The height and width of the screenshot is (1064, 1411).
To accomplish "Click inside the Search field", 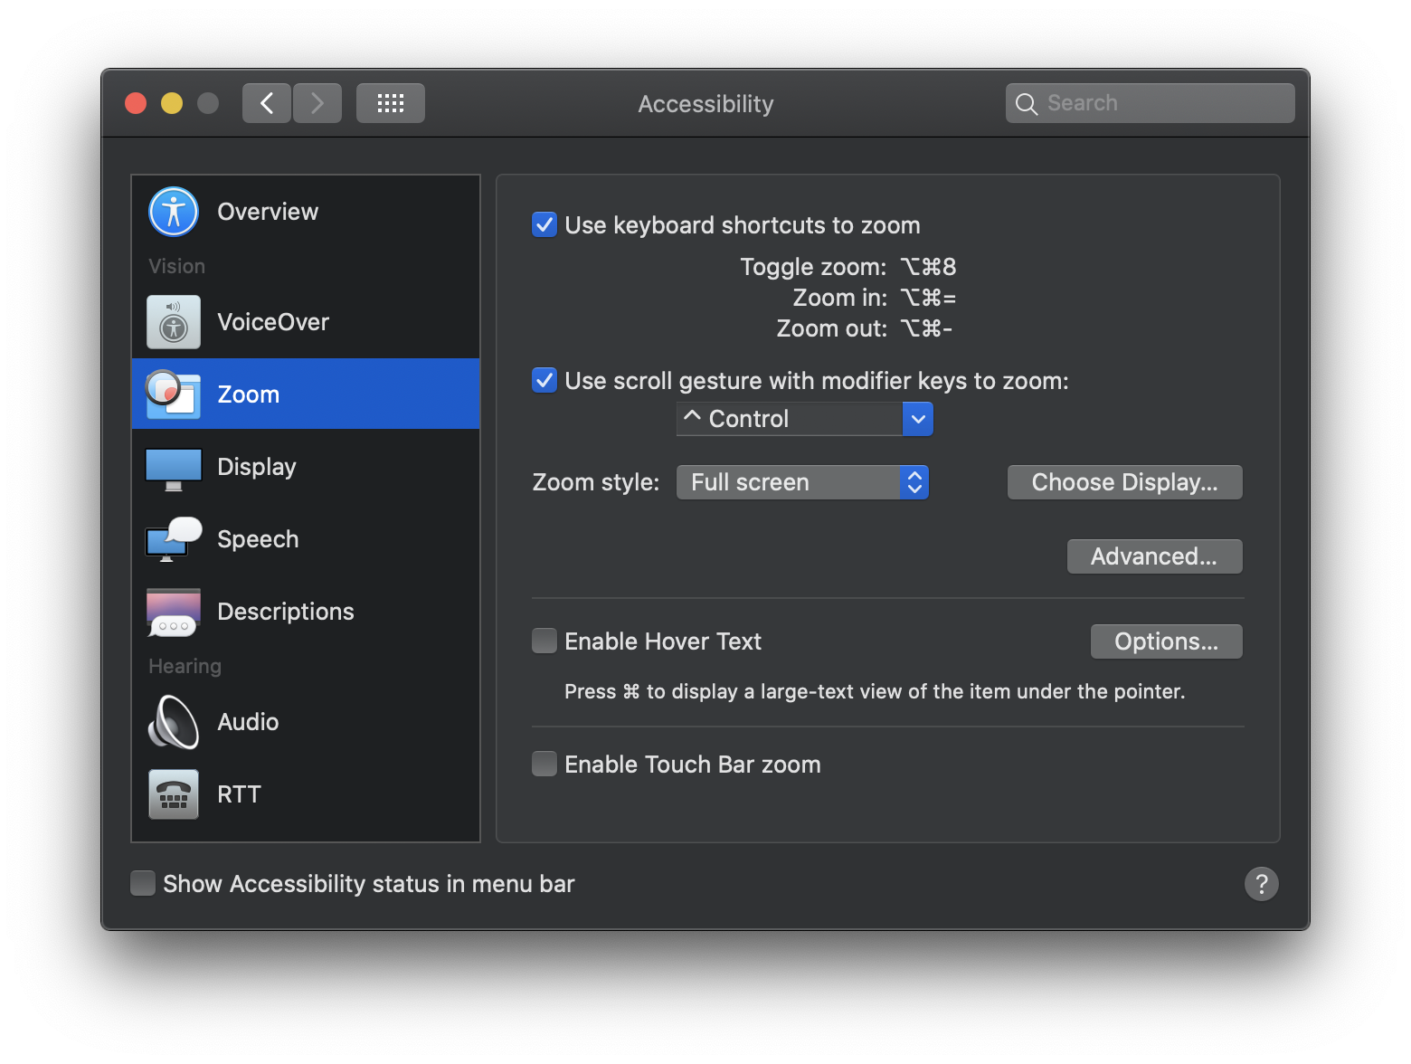I will [x=1149, y=102].
